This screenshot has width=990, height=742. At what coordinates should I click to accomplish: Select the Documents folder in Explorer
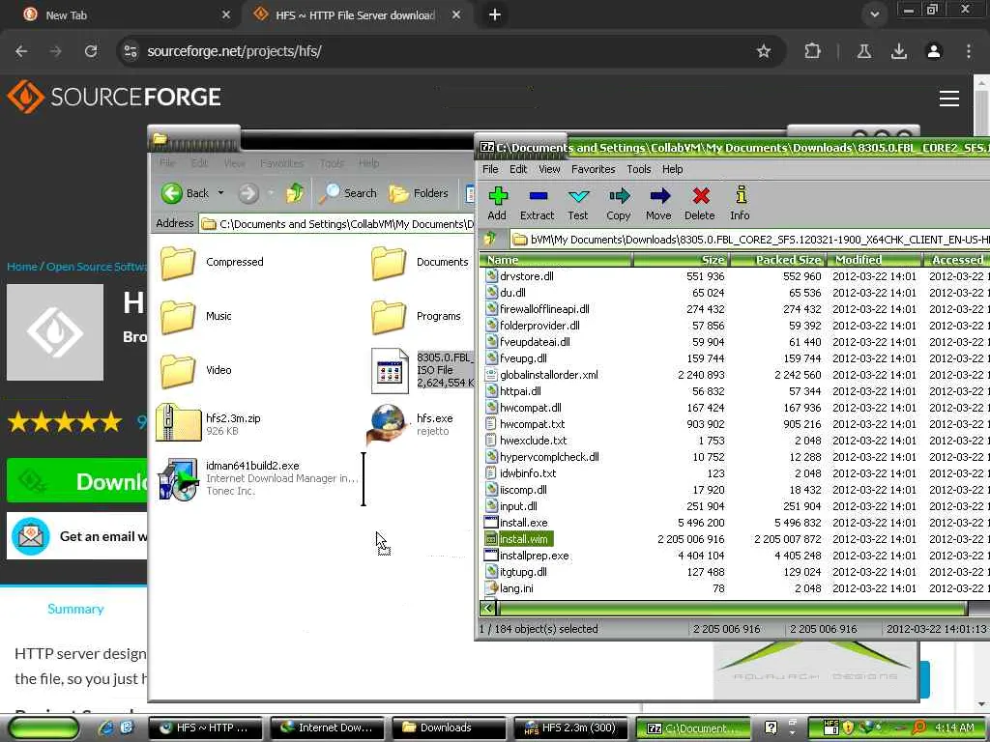pos(420,263)
